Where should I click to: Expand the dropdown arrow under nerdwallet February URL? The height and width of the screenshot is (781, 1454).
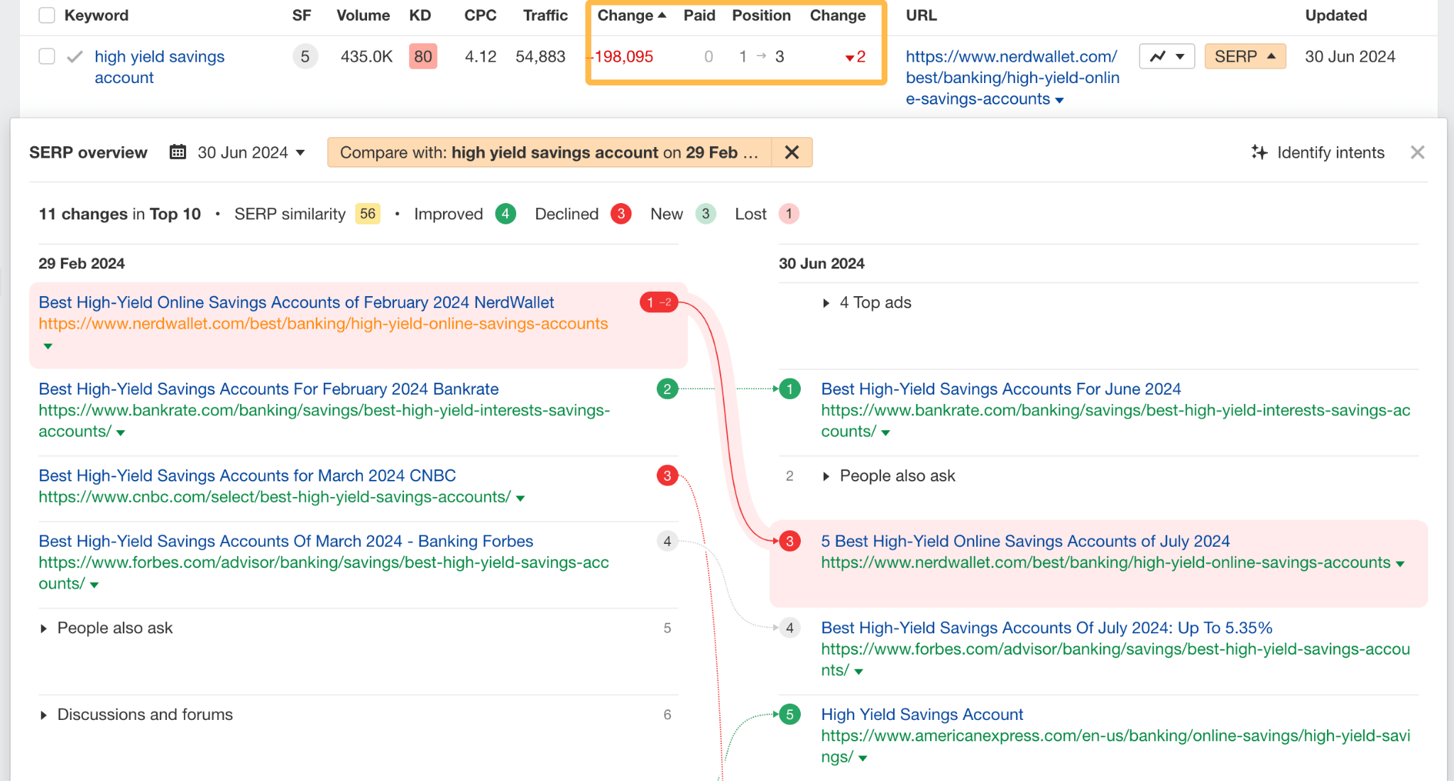pos(48,346)
